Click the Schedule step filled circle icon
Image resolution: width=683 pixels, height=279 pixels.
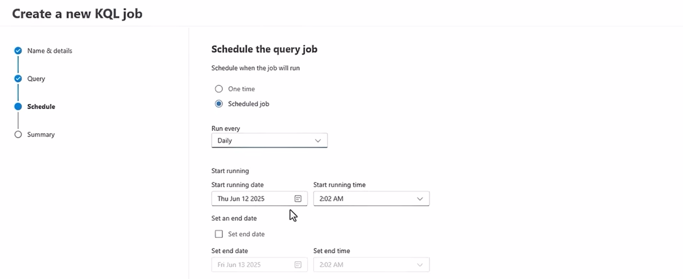(x=18, y=107)
